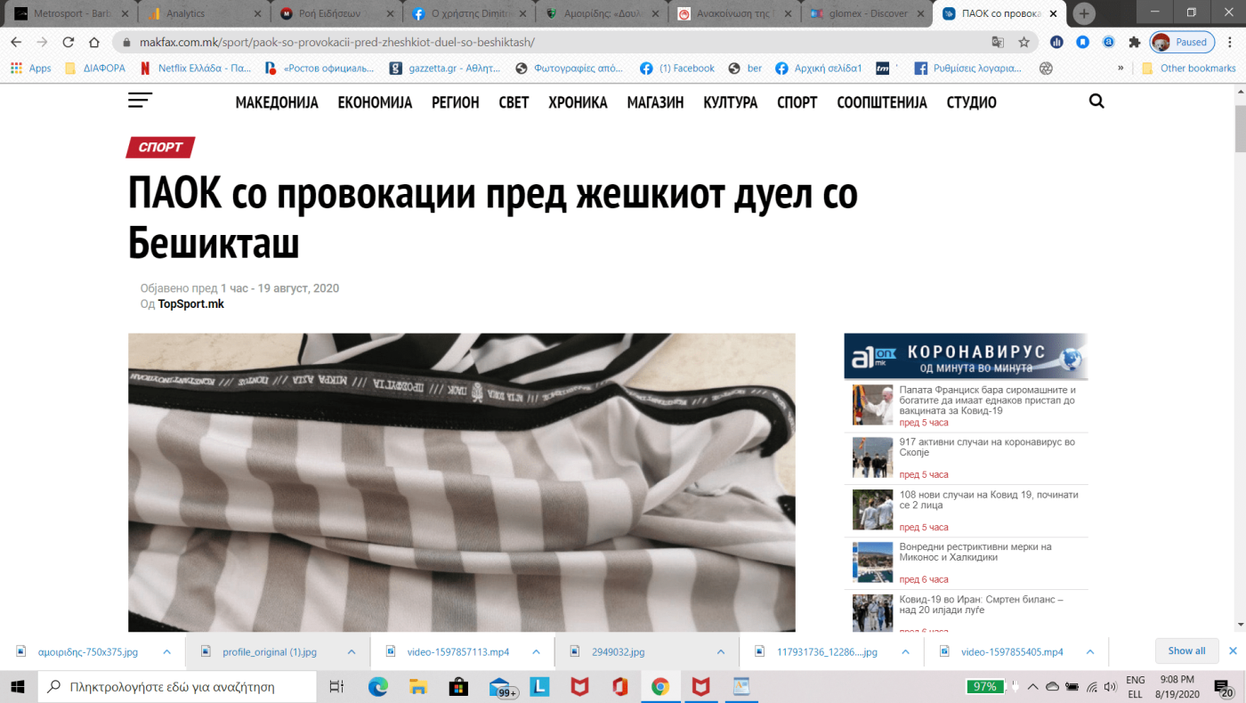1246x703 pixels.
Task: Open File Explorer from the taskbar
Action: click(x=418, y=686)
